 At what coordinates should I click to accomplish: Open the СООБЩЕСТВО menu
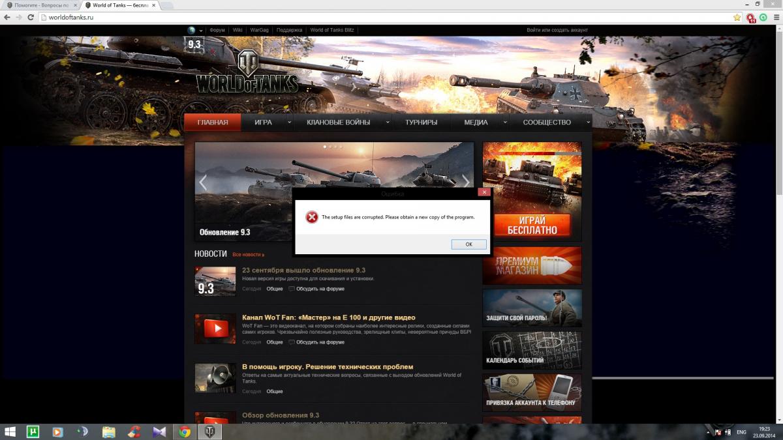(x=547, y=122)
